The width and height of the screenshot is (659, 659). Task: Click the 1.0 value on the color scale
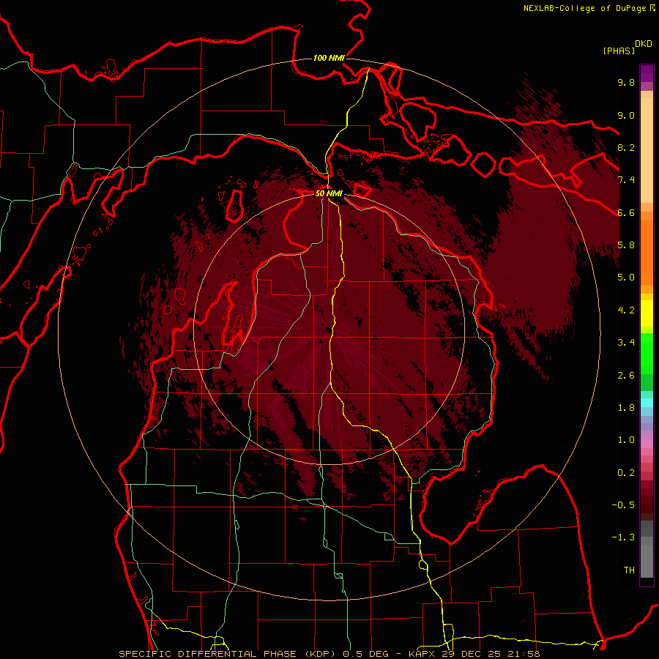[626, 440]
